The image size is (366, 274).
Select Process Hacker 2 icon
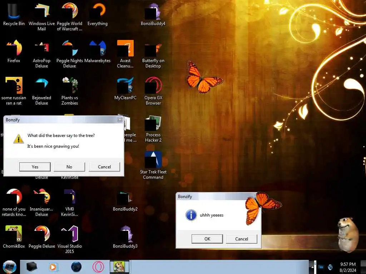point(153,128)
